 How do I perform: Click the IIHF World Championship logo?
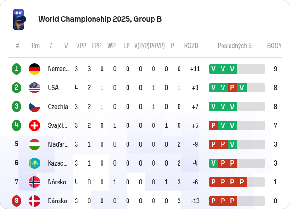point(19,19)
